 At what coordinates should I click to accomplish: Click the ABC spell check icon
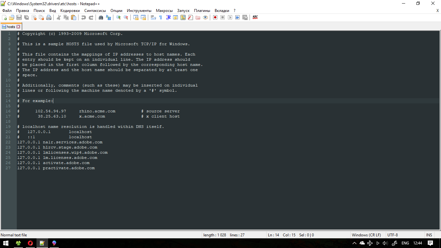pyautogui.click(x=255, y=17)
